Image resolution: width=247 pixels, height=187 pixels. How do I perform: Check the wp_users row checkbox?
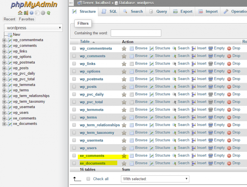[x=74, y=148]
